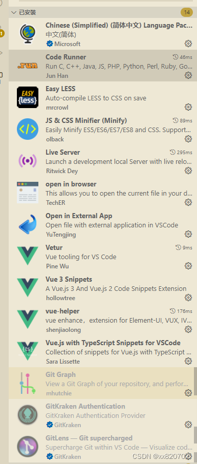
Task: Click the Easy LESS extension icon
Action: point(28,97)
